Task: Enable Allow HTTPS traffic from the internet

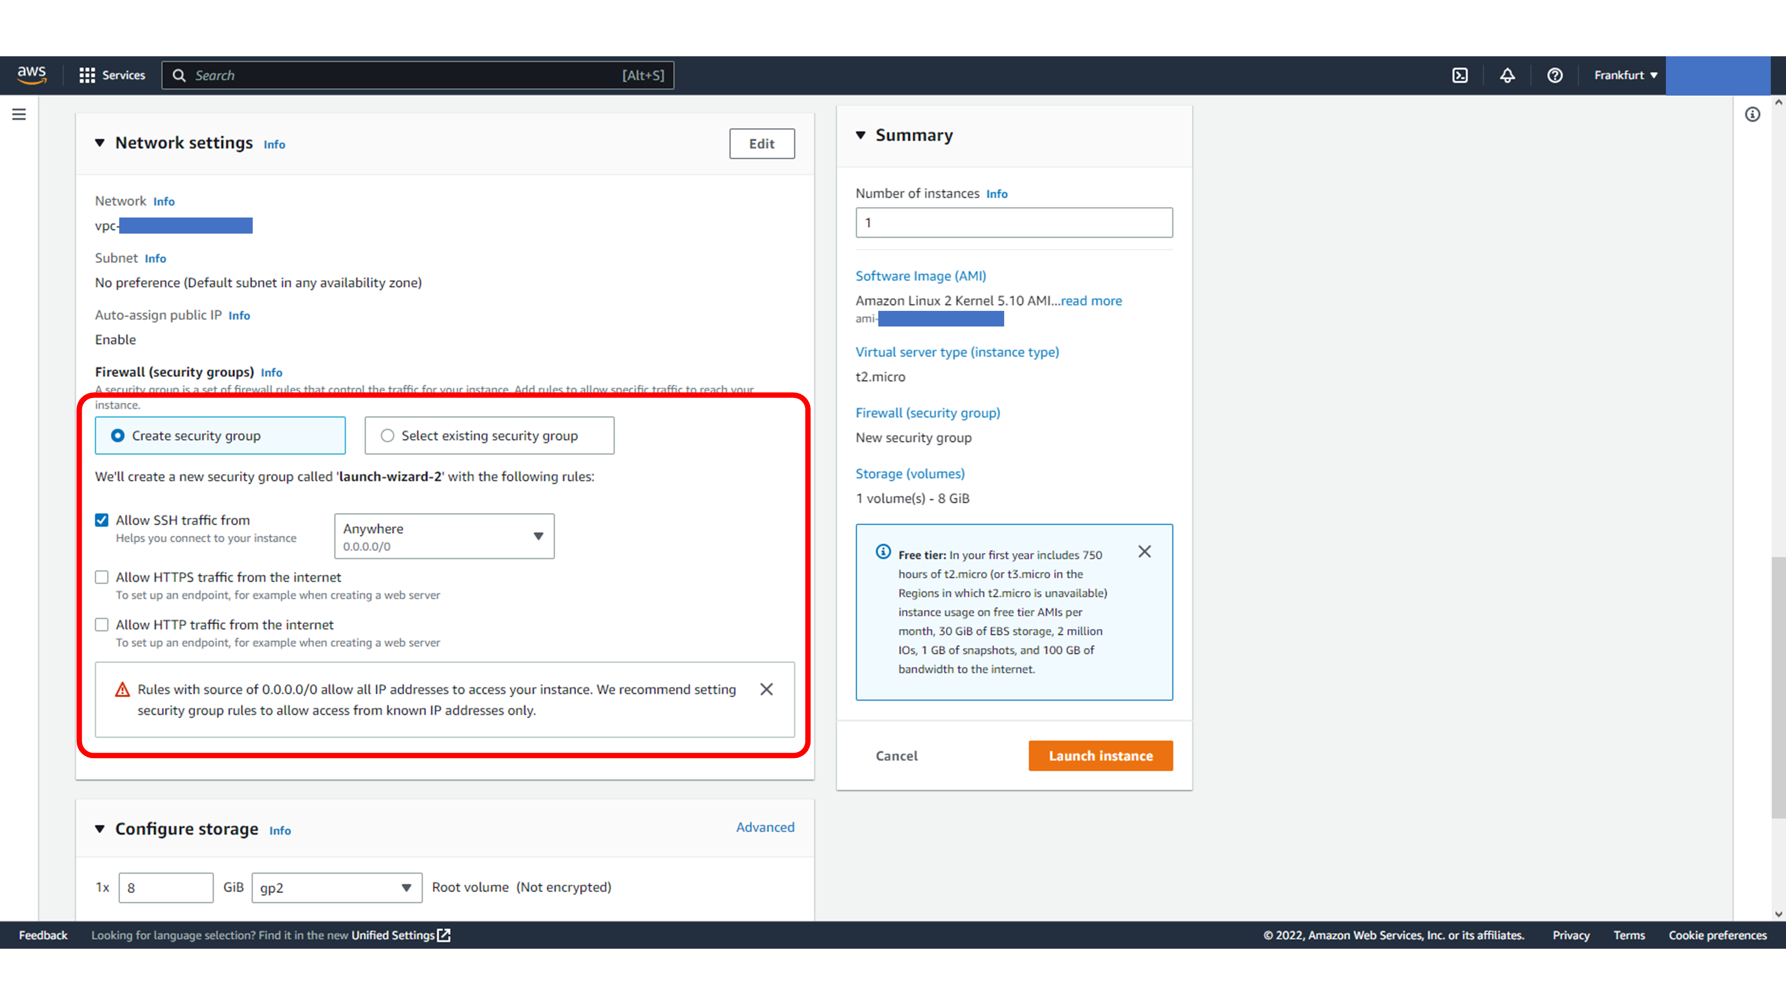Action: [x=102, y=577]
